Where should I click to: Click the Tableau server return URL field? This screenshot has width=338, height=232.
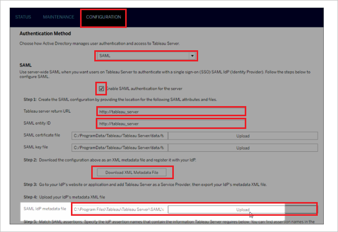click(x=171, y=112)
